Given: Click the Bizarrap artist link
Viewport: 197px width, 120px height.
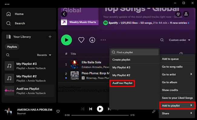Looking at the screenshot, I should 91,78.
